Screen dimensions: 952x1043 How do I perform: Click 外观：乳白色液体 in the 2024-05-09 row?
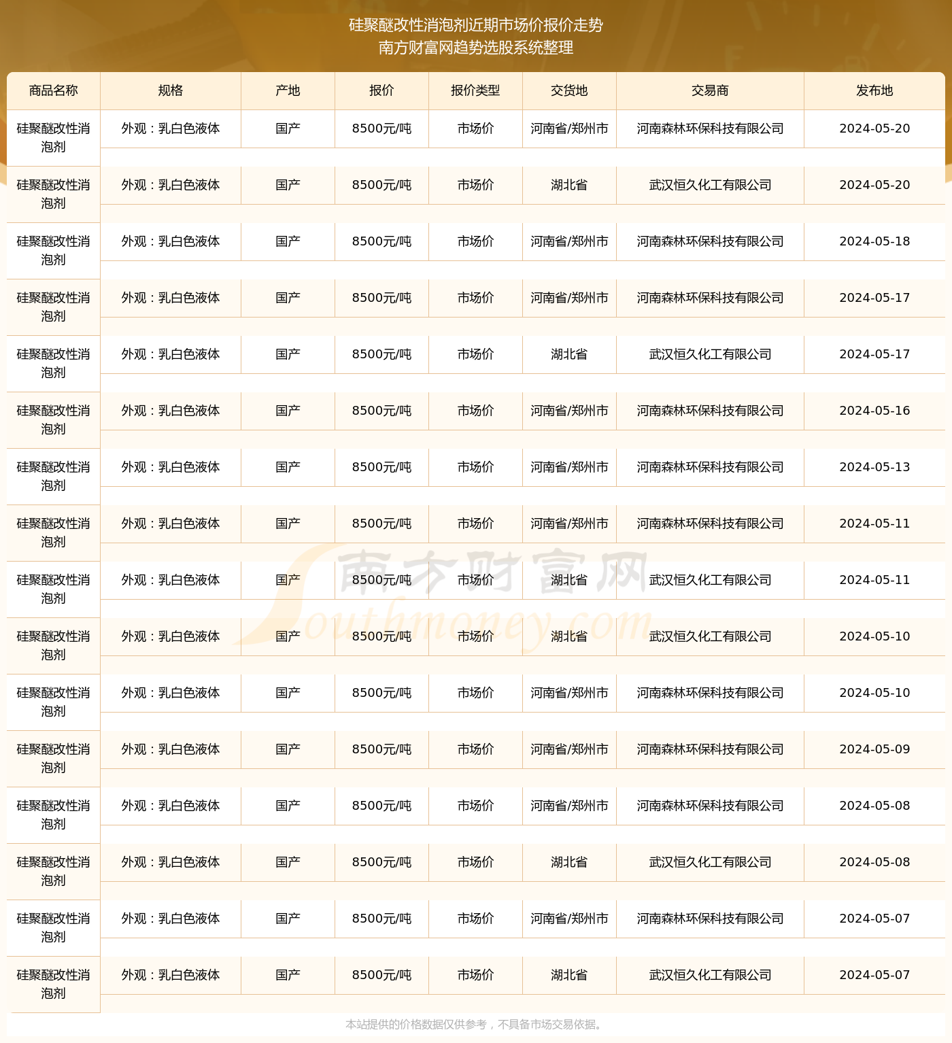click(x=171, y=749)
